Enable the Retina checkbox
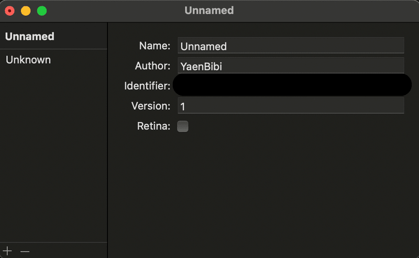 click(x=183, y=126)
